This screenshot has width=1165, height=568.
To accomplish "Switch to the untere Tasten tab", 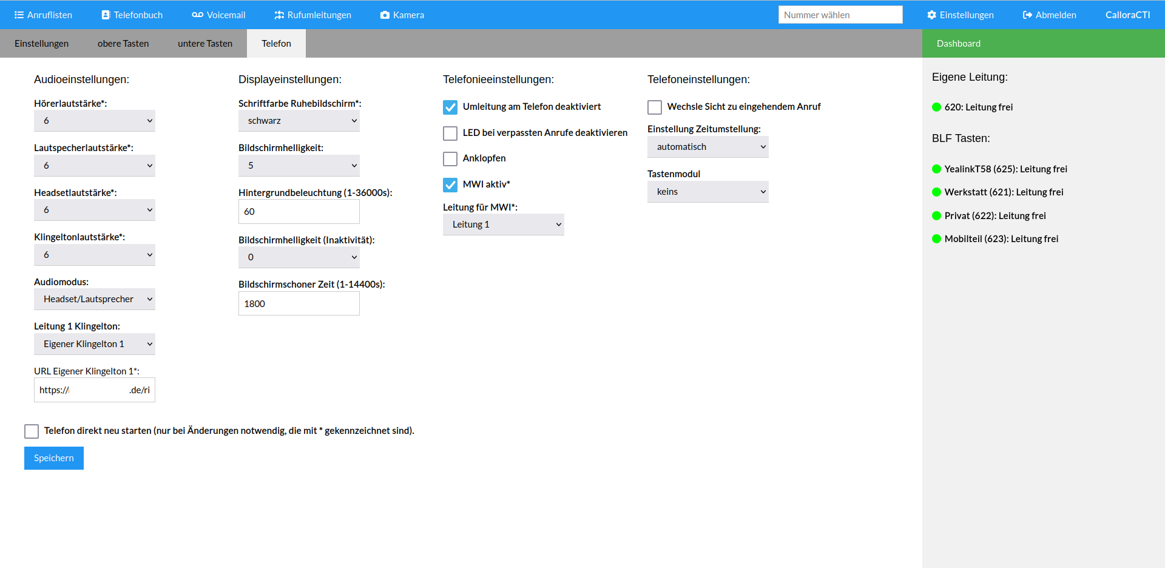I will (205, 44).
